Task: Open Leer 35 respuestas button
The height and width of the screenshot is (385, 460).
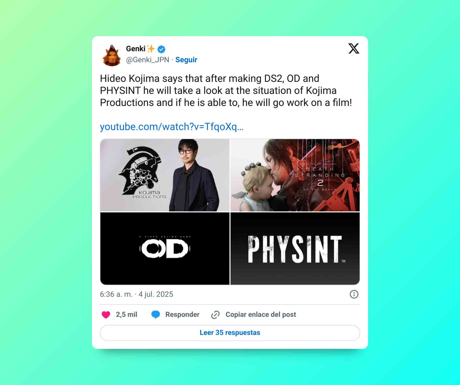Action: (x=230, y=333)
